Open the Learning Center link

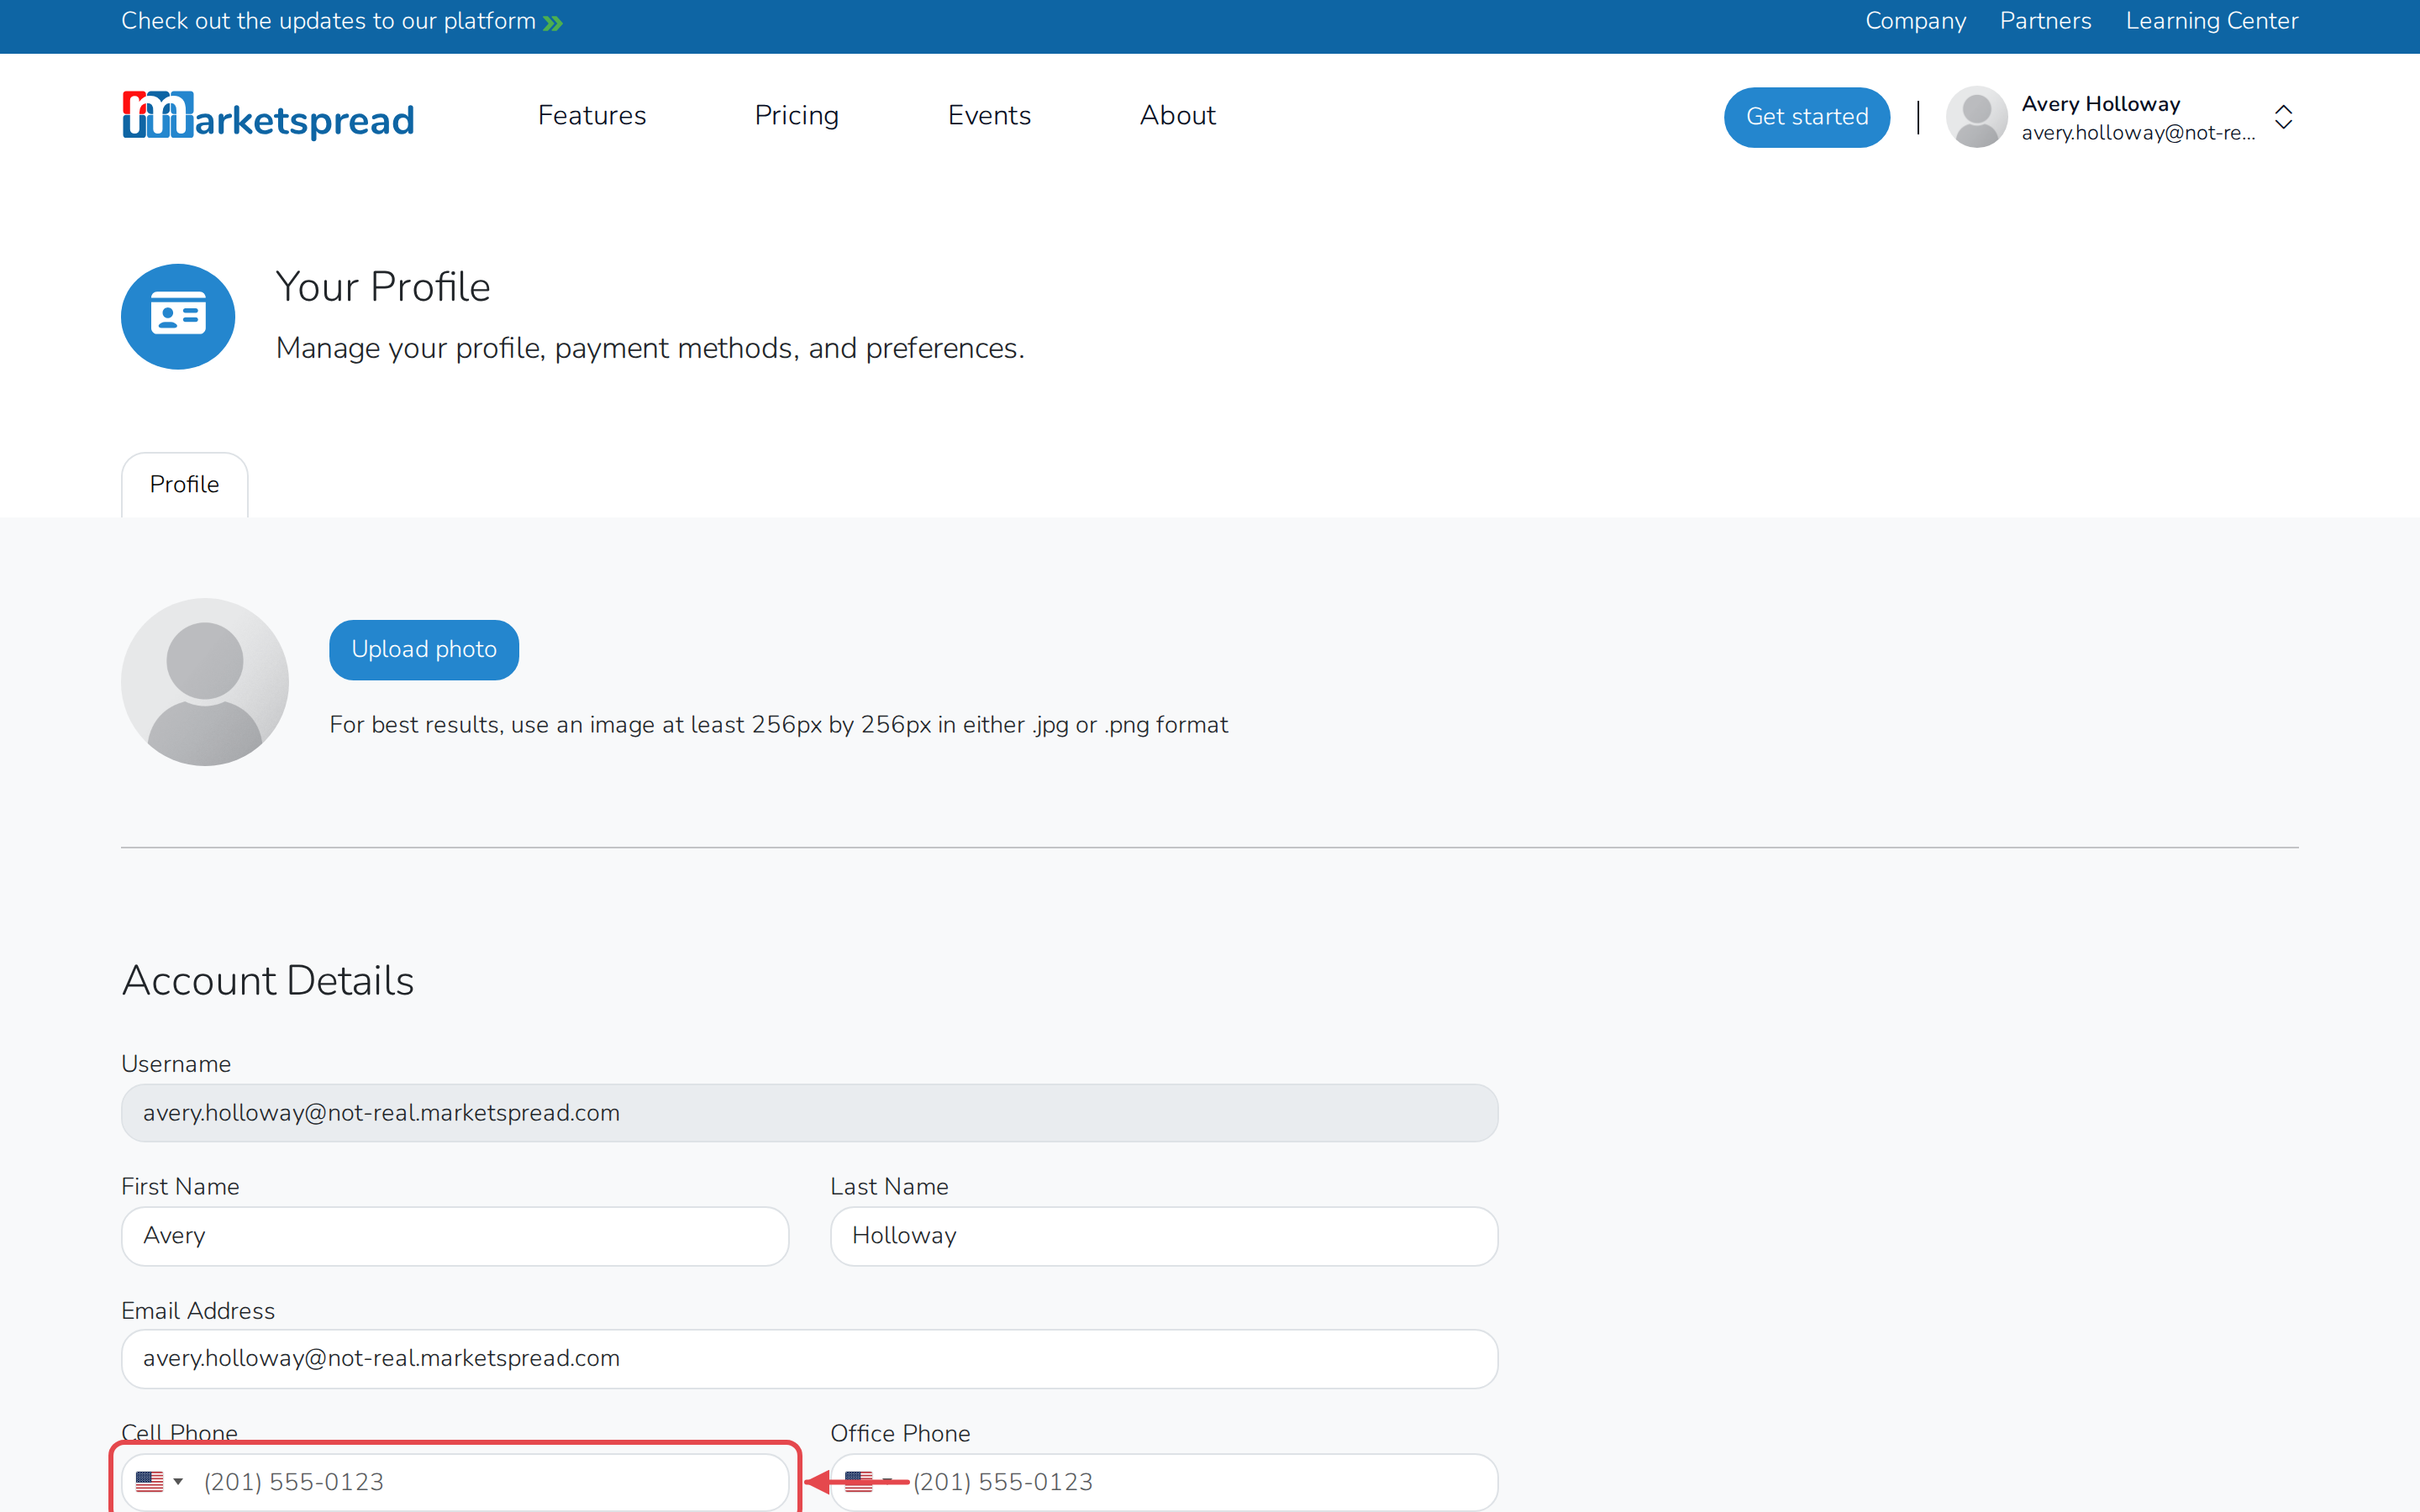tap(2212, 21)
